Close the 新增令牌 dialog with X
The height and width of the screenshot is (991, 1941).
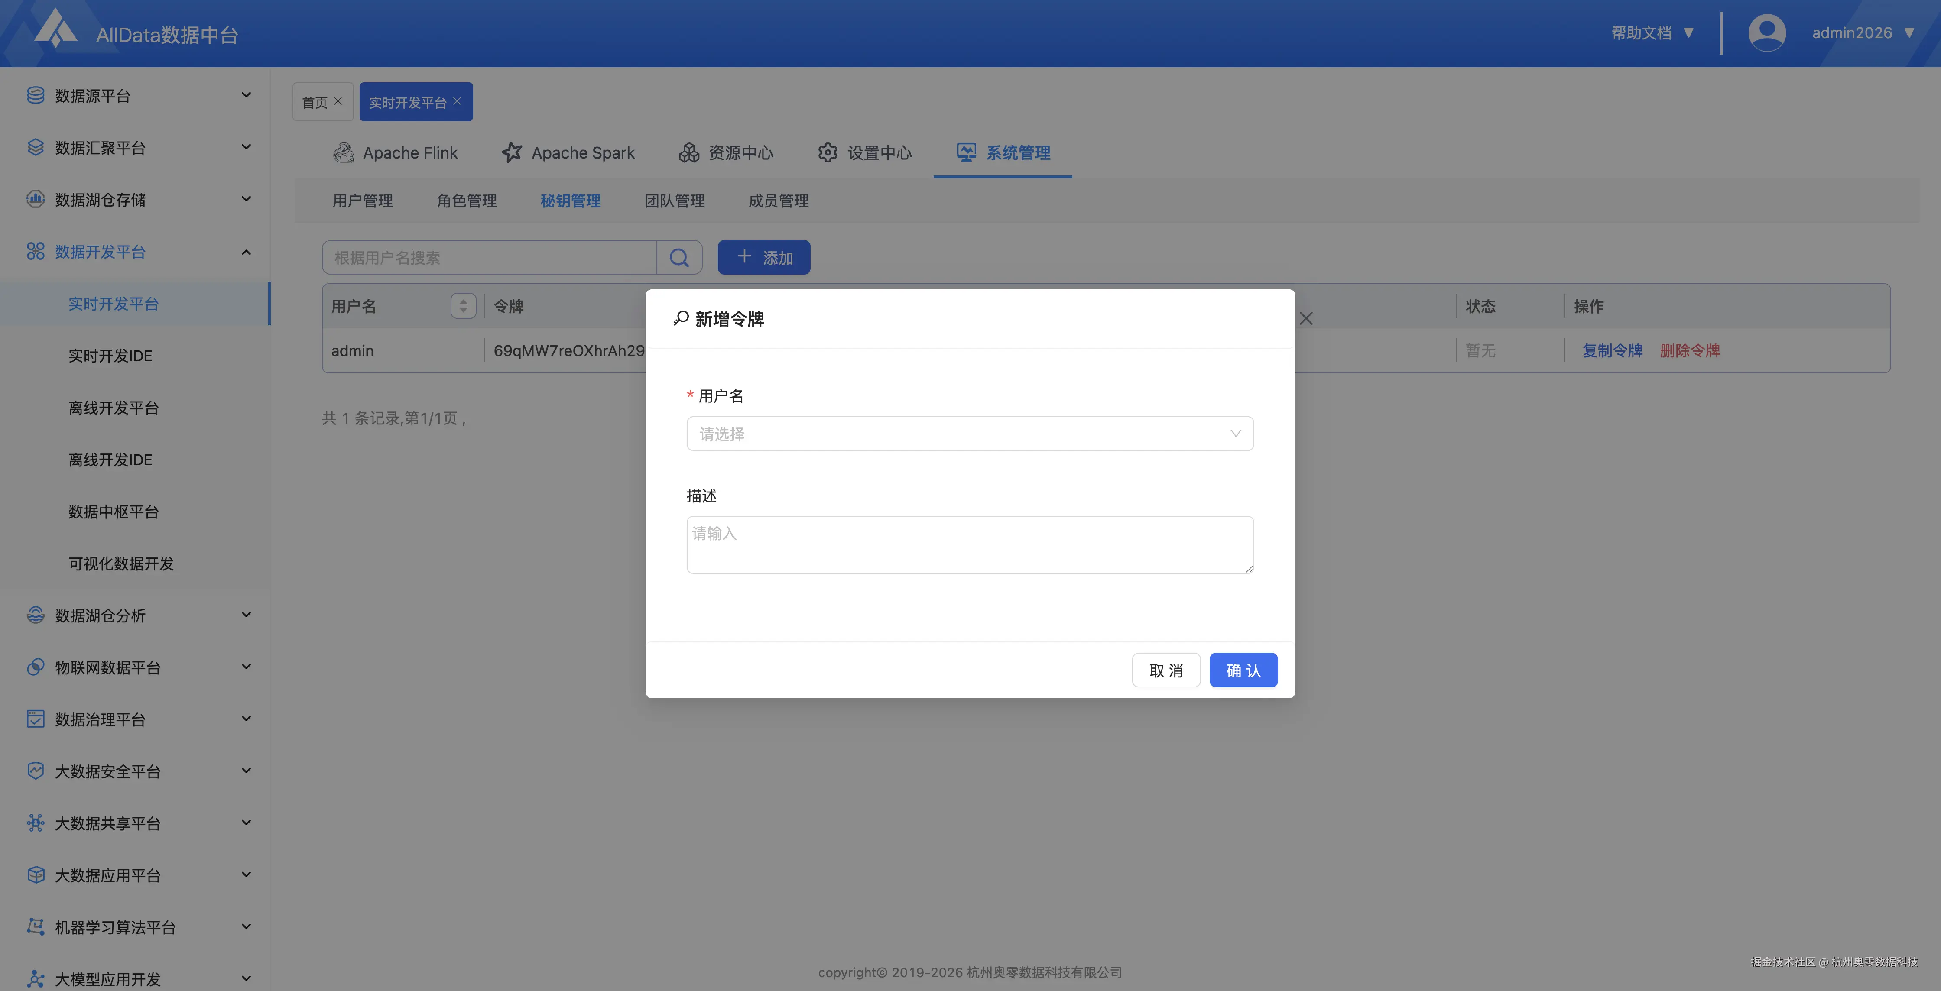point(1306,318)
